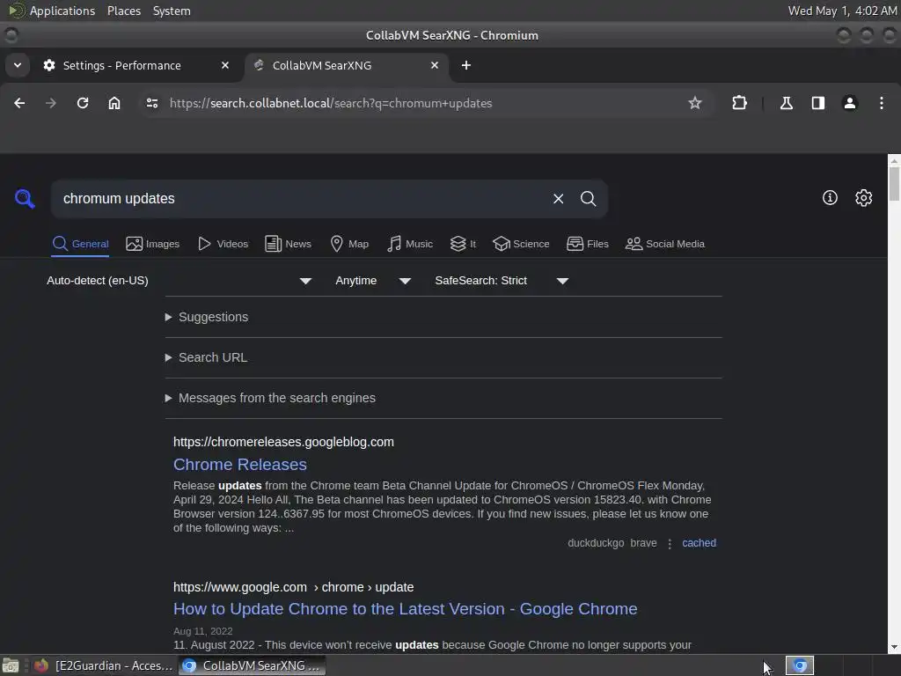
Task: Open the Chrome Releases result link
Action: coord(239,465)
